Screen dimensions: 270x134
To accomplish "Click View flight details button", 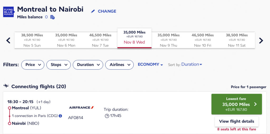I will pos(237,121).
